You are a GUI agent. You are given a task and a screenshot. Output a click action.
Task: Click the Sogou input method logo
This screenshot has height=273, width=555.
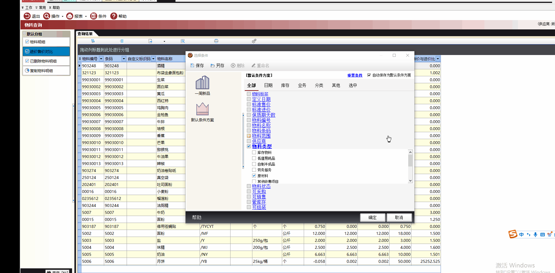(x=513, y=234)
